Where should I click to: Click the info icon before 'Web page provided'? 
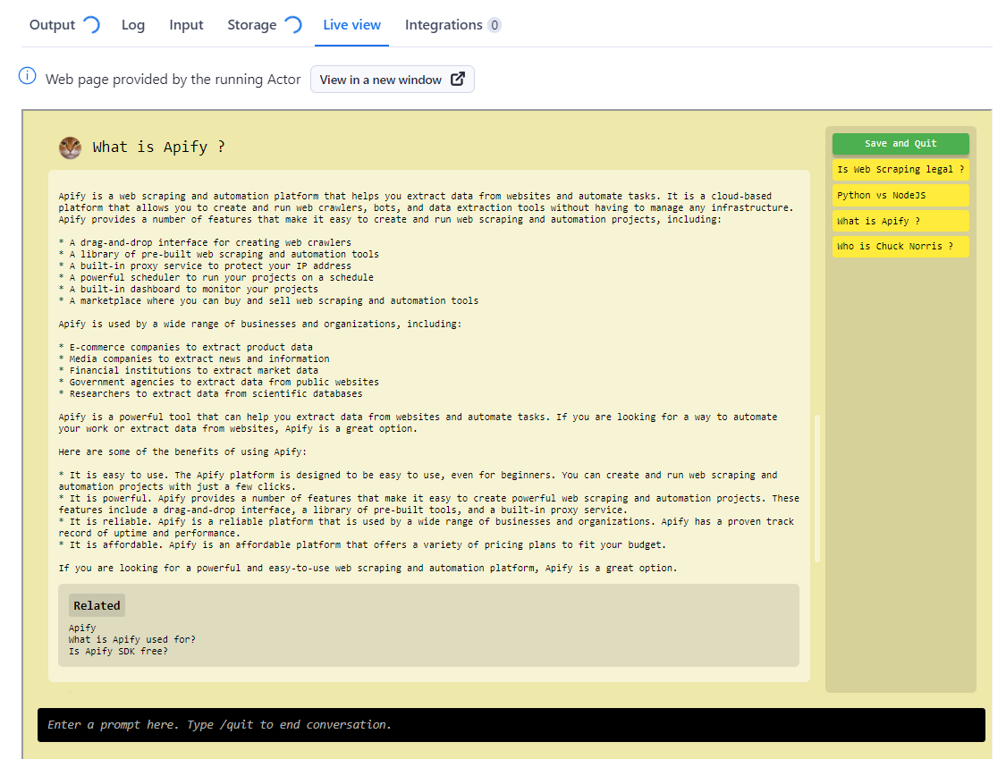click(x=28, y=78)
